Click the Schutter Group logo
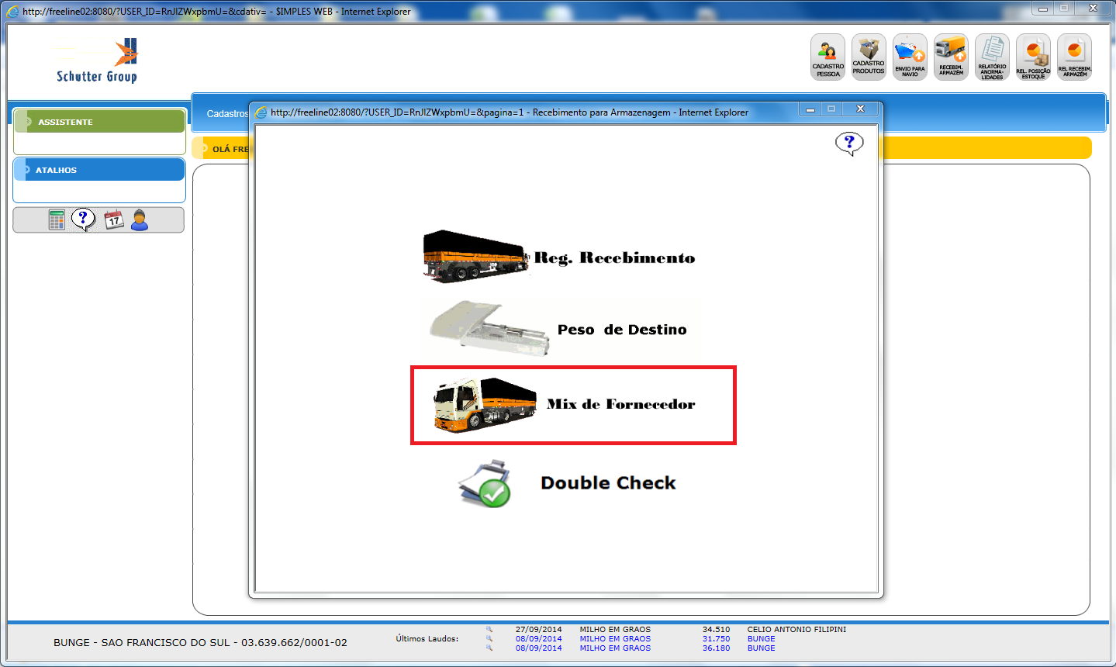 coord(97,60)
